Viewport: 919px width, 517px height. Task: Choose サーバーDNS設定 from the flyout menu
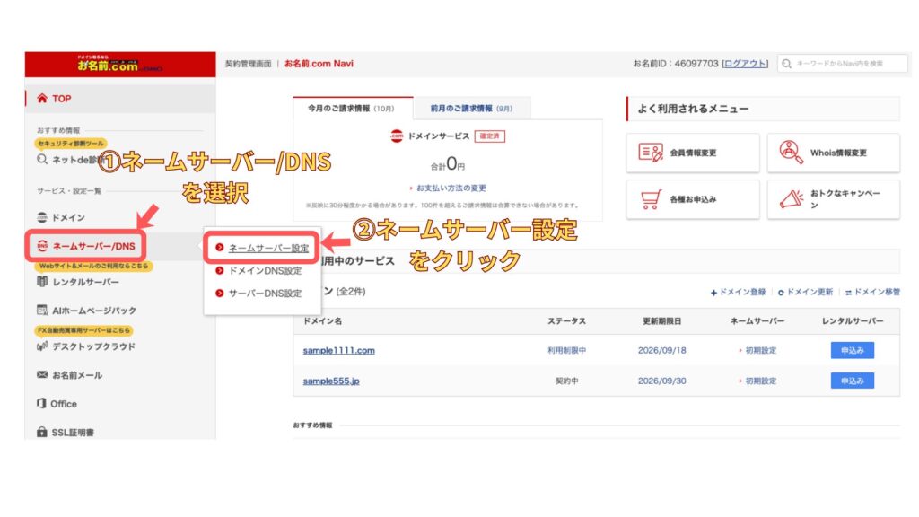pos(265,294)
